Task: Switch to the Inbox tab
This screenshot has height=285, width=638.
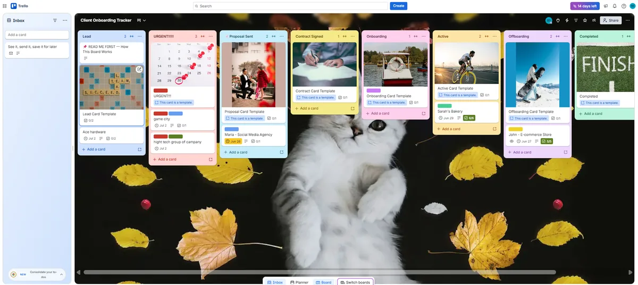Action: tap(275, 282)
